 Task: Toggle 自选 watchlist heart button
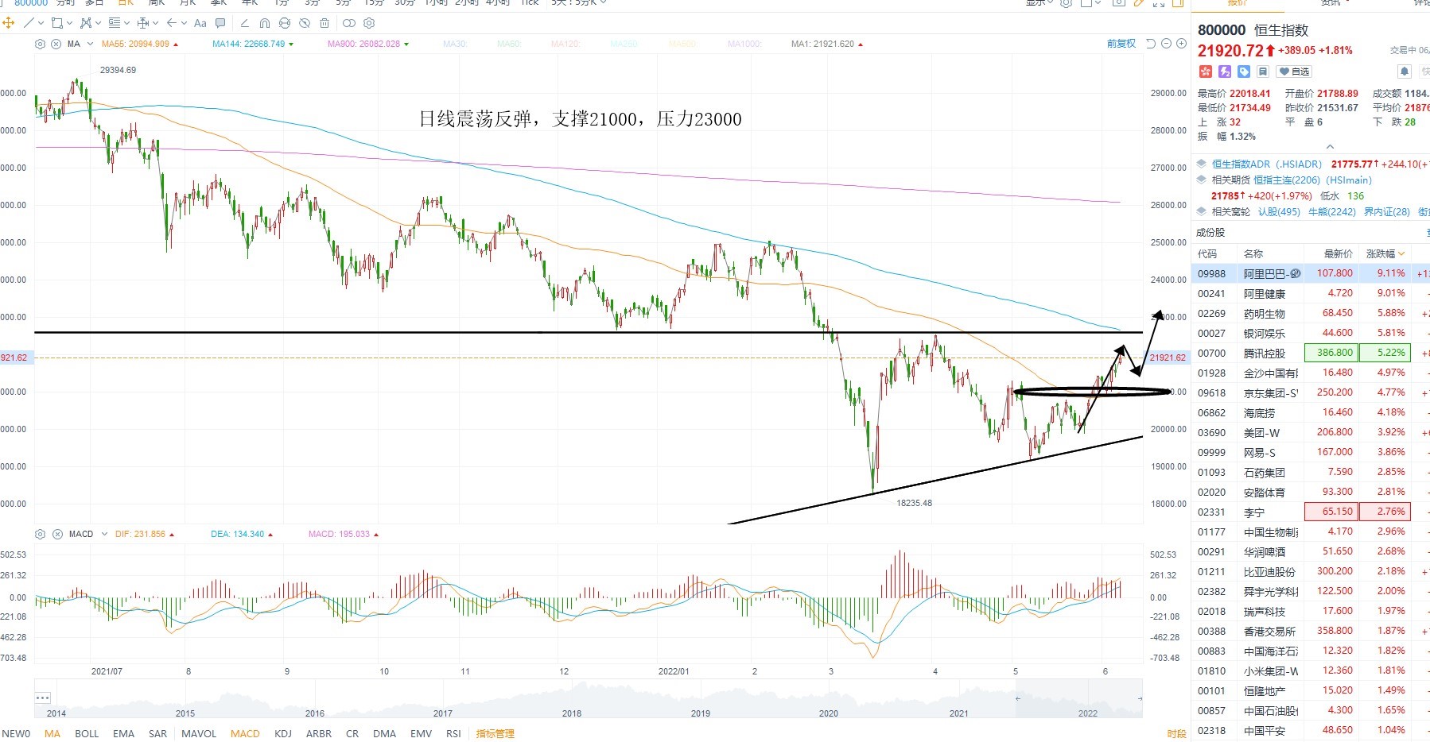tap(1294, 71)
